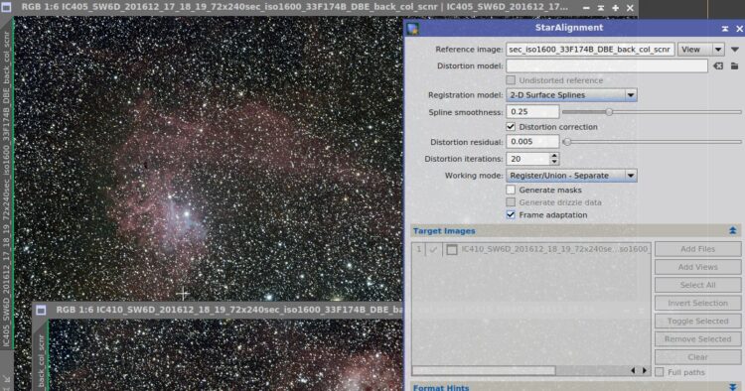Click the Remove Selected button
This screenshot has height=391, width=745.
pos(697,339)
